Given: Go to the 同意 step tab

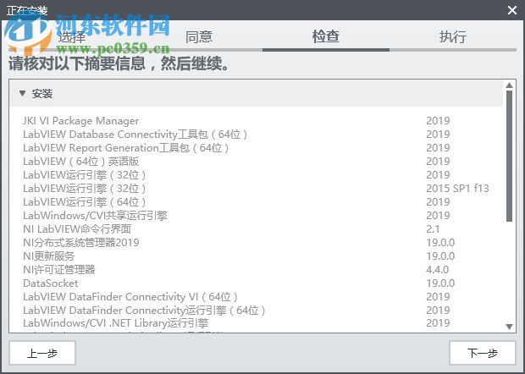Looking at the screenshot, I should [199, 36].
